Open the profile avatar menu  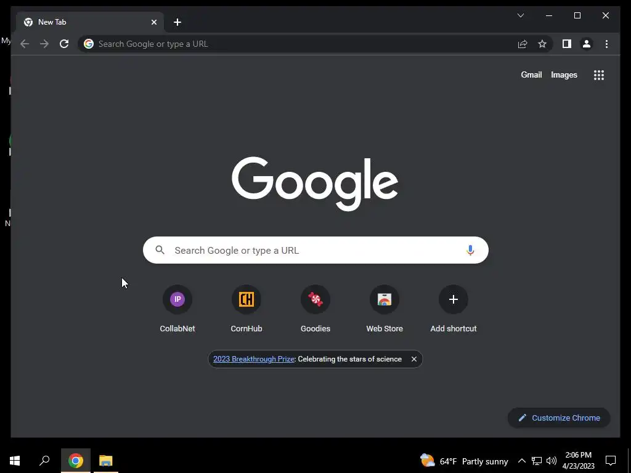point(587,44)
